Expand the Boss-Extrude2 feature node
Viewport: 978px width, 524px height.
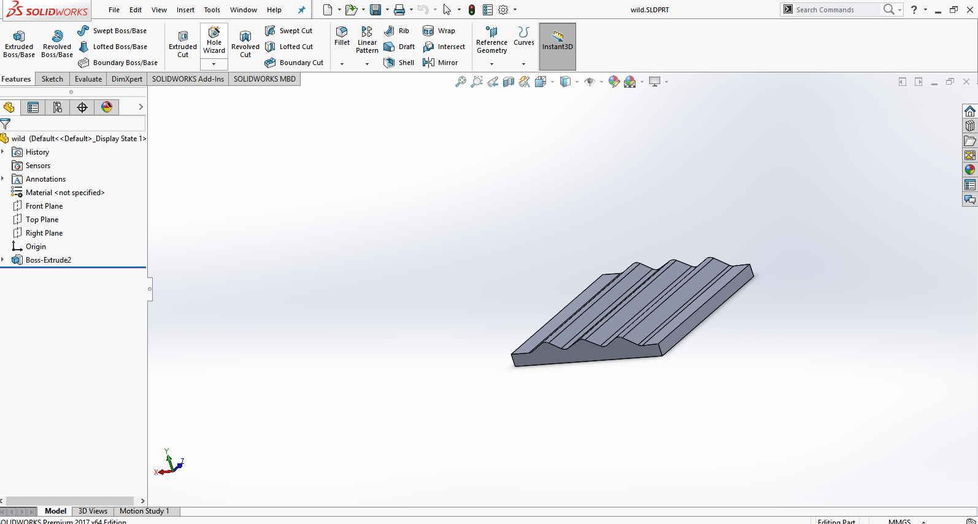[x=3, y=260]
